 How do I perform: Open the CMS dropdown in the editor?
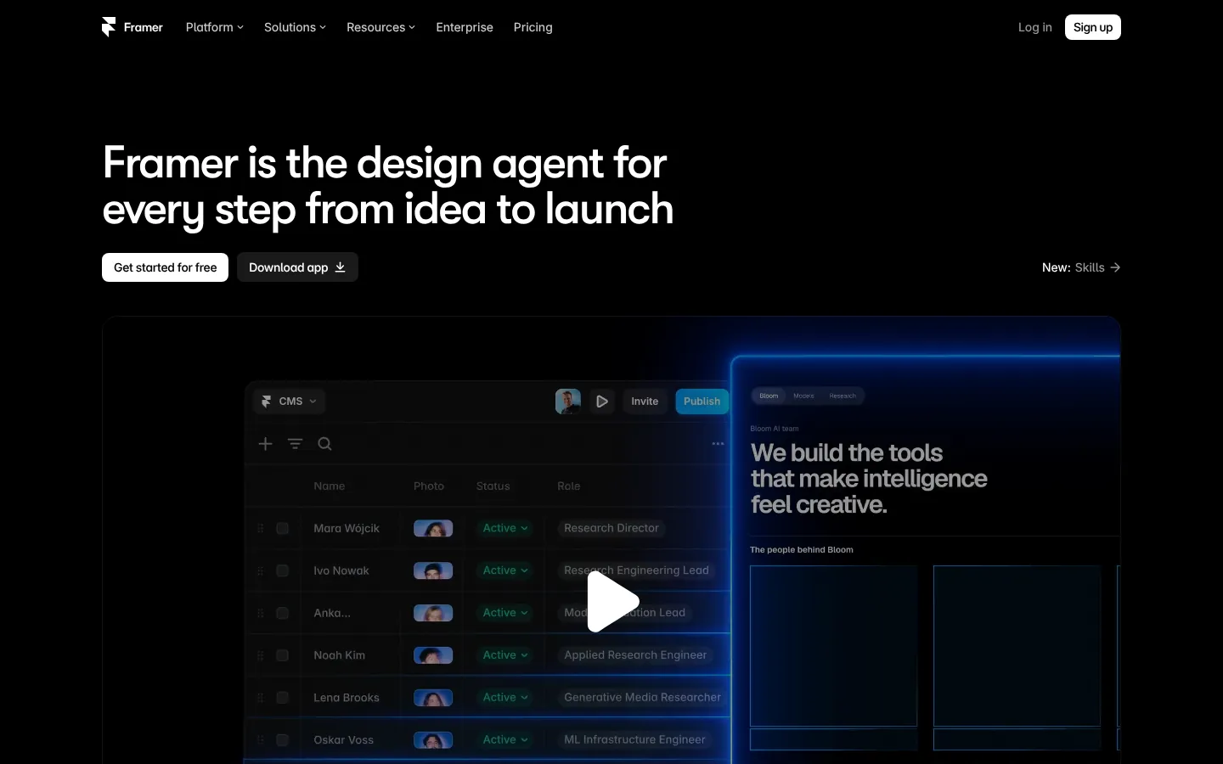pos(289,402)
